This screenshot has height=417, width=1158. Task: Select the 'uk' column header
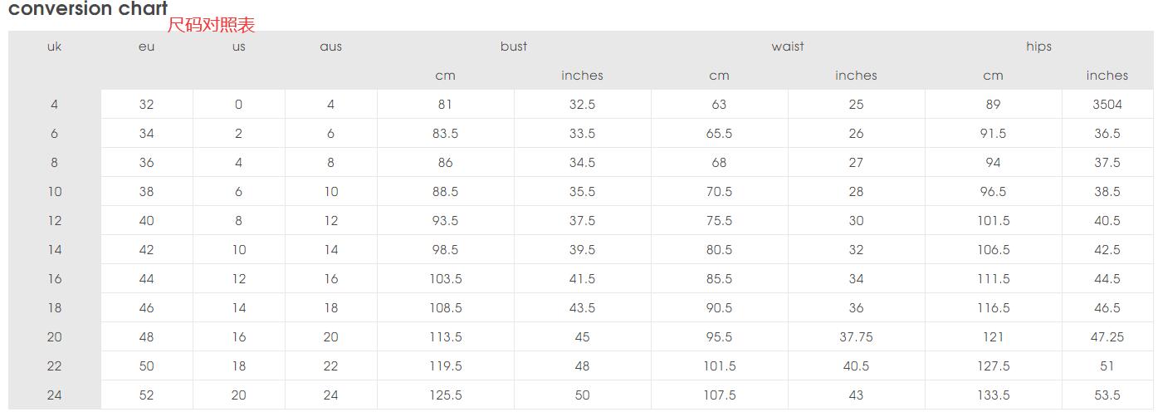pyautogui.click(x=55, y=47)
